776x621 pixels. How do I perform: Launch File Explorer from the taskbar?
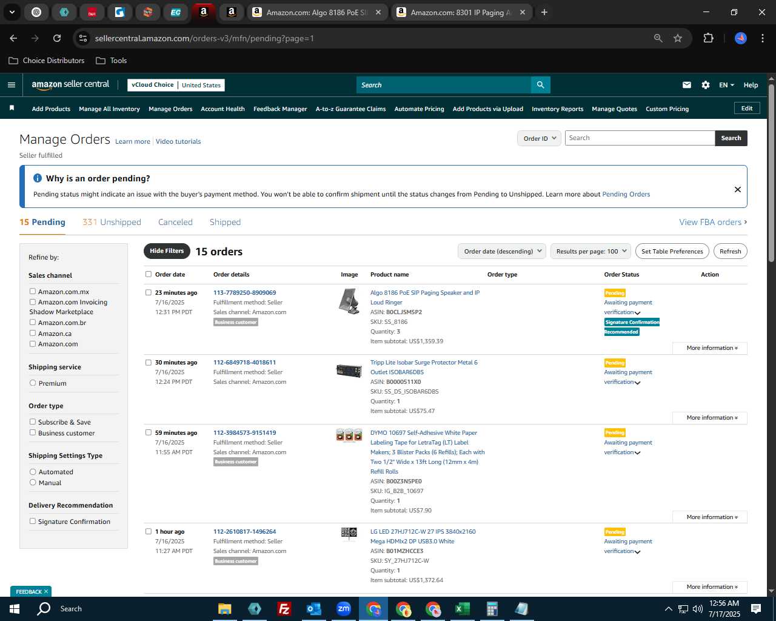tap(225, 609)
